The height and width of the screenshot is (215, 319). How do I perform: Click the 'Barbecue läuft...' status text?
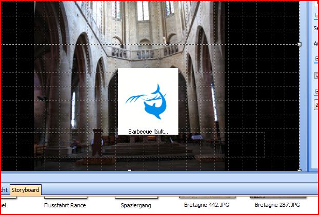(x=148, y=132)
